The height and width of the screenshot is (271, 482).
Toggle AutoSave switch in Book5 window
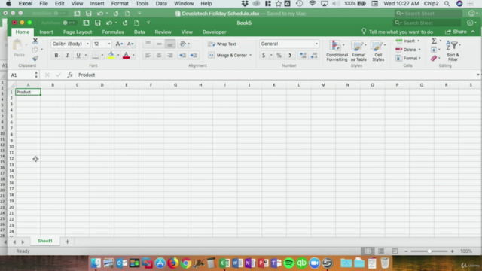pyautogui.click(x=69, y=23)
